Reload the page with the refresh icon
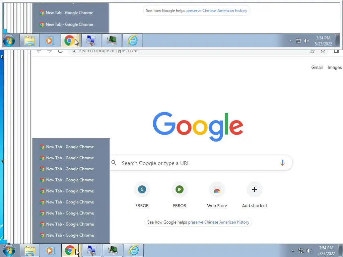The image size is (343, 257). 60,51
